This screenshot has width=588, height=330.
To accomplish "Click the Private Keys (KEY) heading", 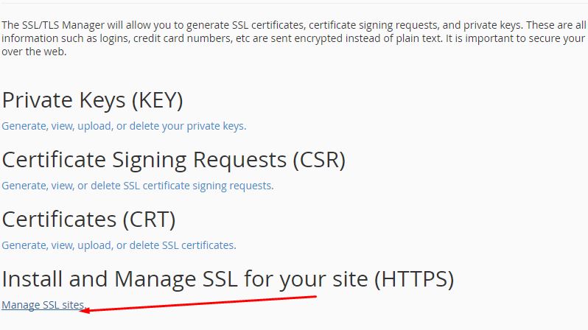I will tap(92, 100).
